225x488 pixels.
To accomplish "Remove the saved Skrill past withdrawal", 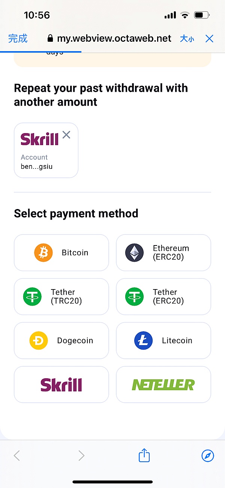I will coord(66,135).
